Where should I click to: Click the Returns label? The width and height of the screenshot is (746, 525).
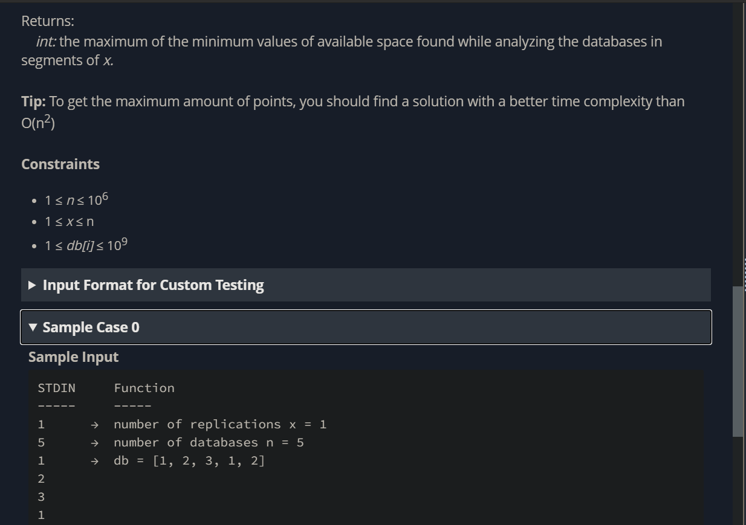[48, 21]
